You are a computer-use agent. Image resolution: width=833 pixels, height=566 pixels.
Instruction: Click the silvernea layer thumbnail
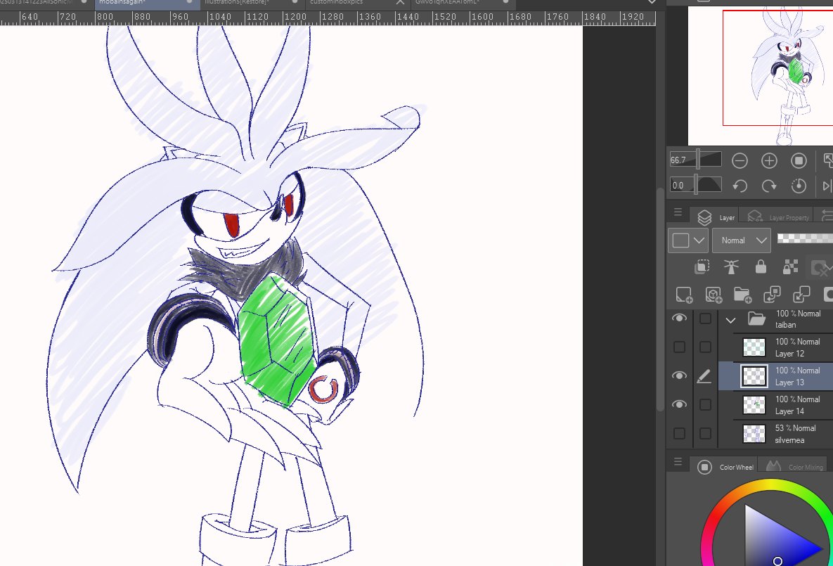coord(754,434)
